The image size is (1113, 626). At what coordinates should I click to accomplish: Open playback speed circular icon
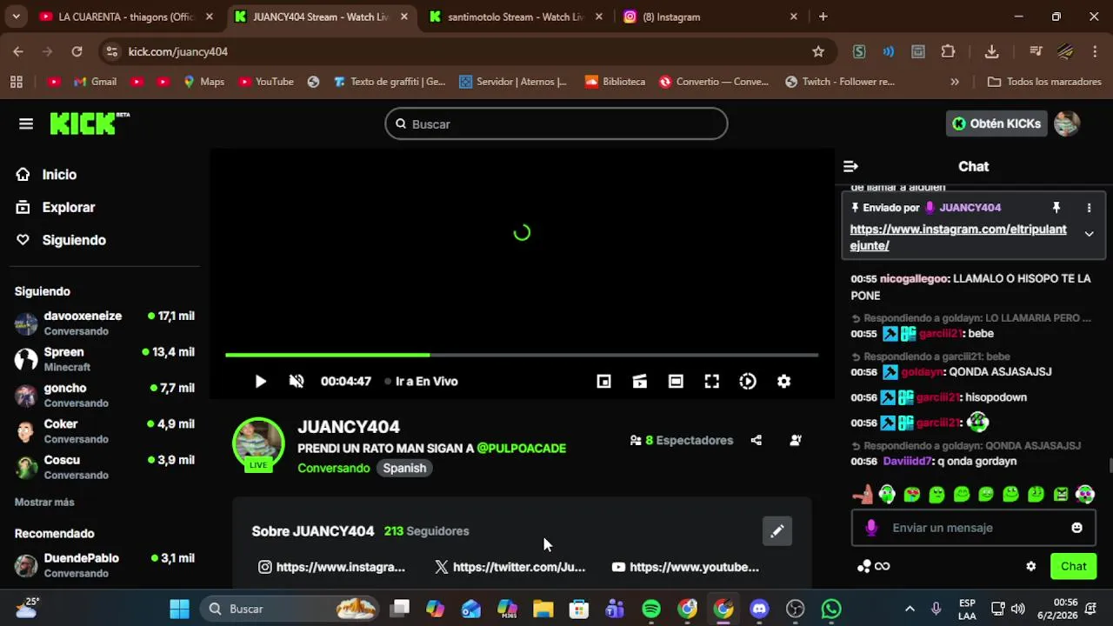748,381
